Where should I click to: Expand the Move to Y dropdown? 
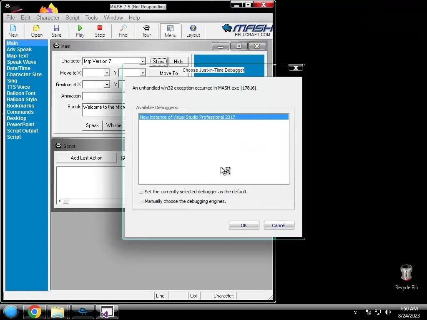pyautogui.click(x=143, y=72)
